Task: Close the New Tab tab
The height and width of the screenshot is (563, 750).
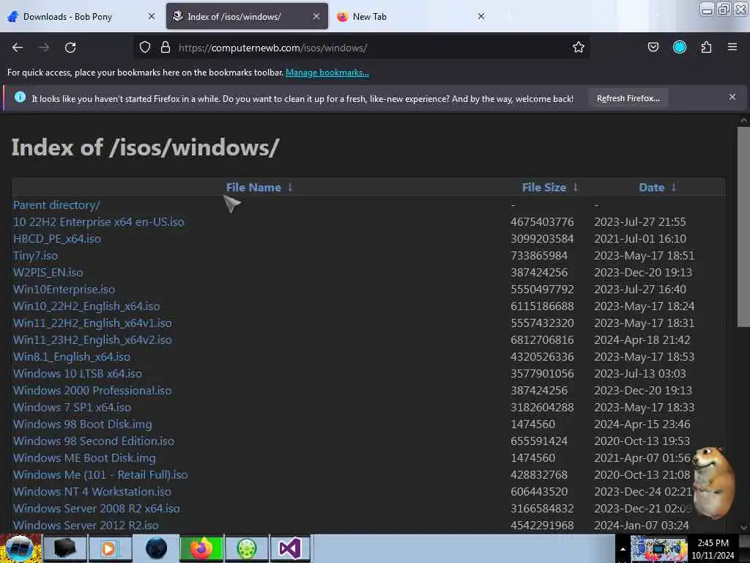Action: click(481, 16)
